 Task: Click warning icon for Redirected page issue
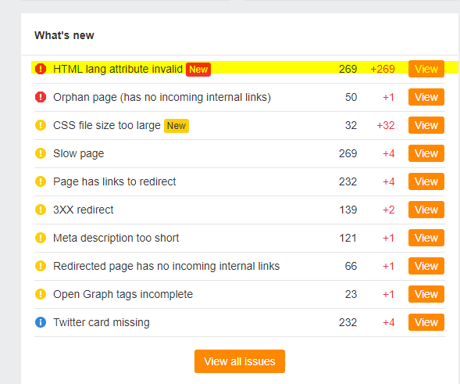[x=41, y=266]
